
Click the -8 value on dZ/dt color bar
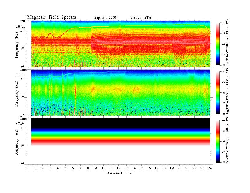[223, 162]
